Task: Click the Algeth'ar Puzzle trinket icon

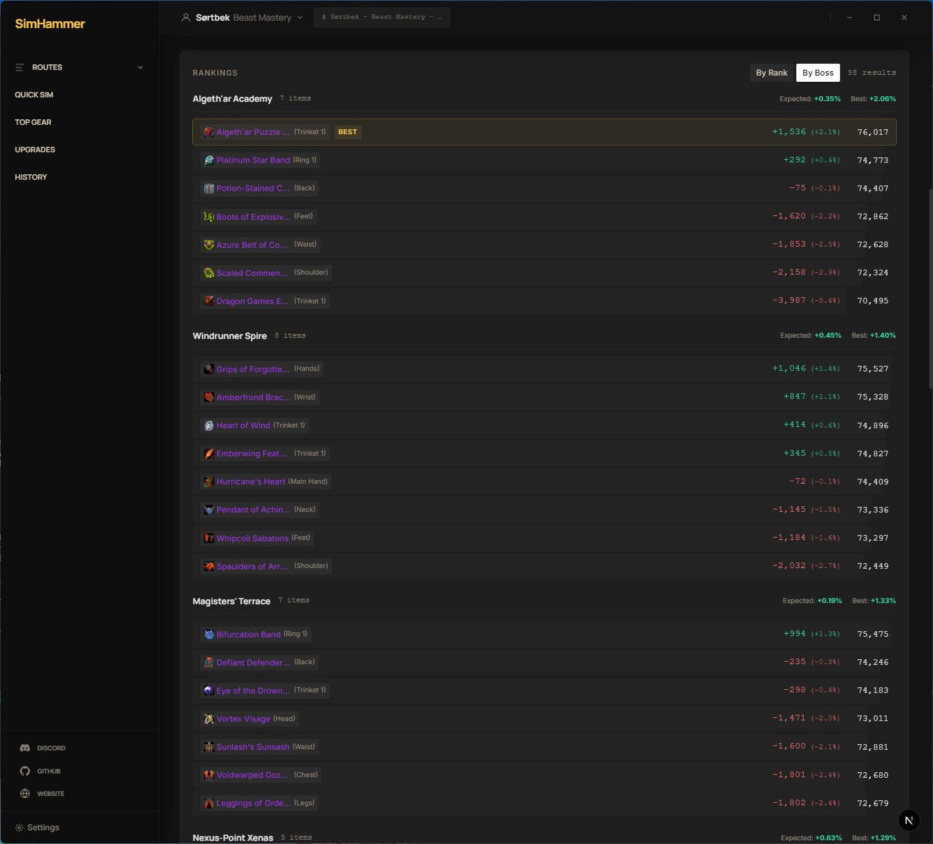Action: coord(209,132)
